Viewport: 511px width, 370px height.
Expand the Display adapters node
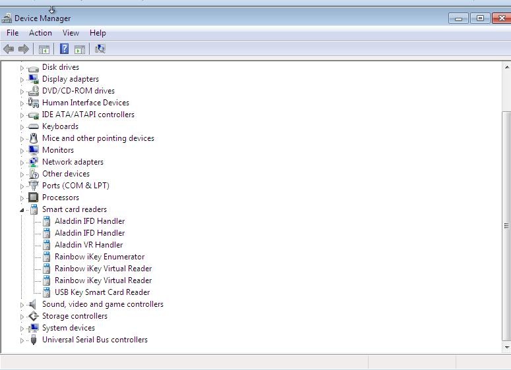point(22,80)
